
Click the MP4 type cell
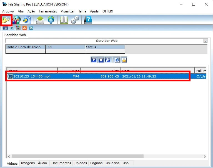(76, 76)
